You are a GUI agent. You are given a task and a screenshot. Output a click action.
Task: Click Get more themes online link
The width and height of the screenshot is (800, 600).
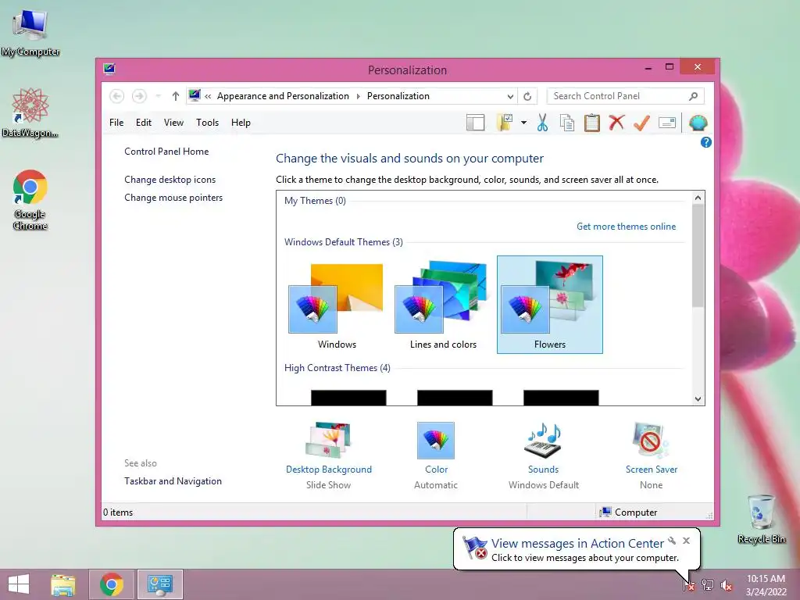click(x=626, y=227)
